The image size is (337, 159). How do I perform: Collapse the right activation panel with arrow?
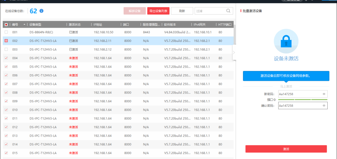pos(234,52)
